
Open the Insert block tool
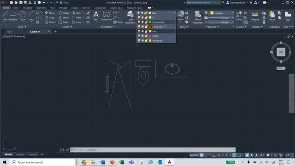click(x=181, y=16)
